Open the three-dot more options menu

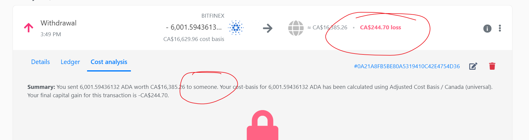tap(500, 28)
